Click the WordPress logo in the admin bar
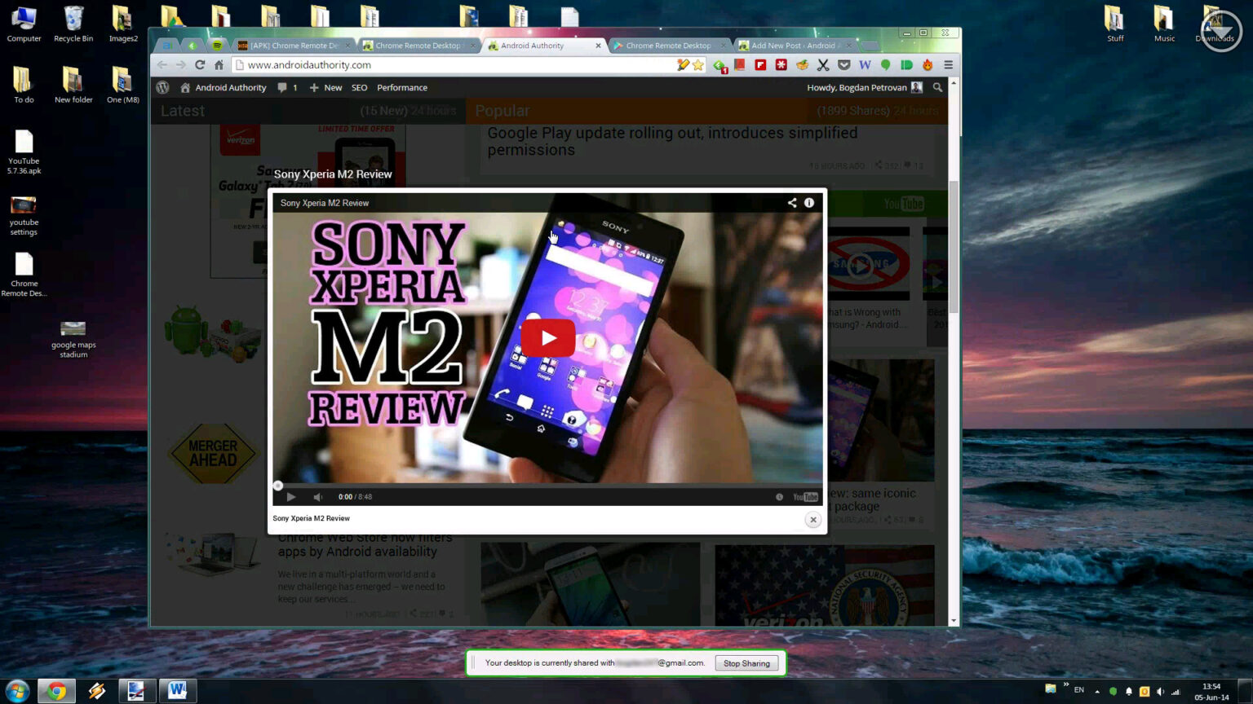The image size is (1253, 704). pos(163,87)
